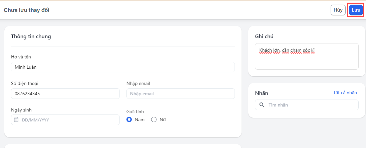
Task: Select the Nam gender radio button
Action: pos(129,119)
